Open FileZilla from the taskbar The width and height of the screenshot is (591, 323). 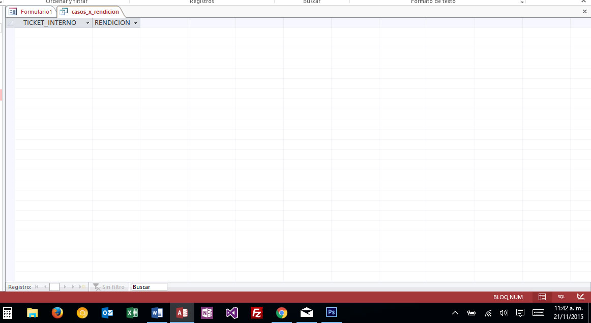257,313
